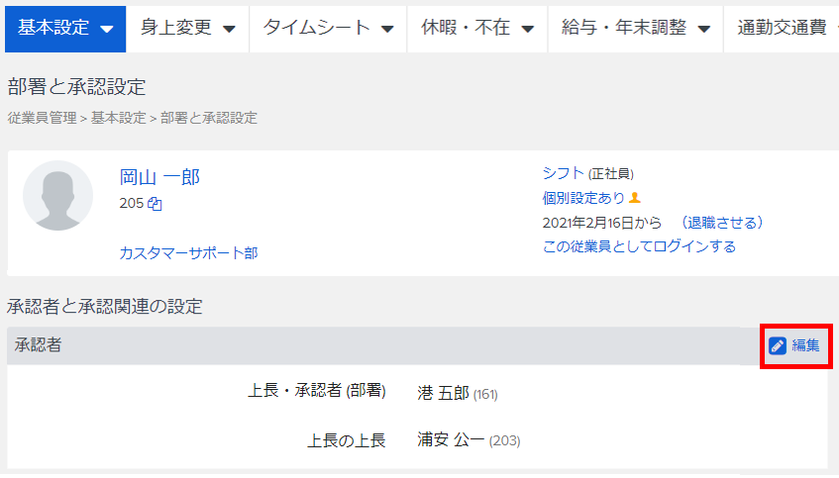Open employee name link 岡山 一郎
Image resolution: width=839 pixels, height=478 pixels.
159,177
